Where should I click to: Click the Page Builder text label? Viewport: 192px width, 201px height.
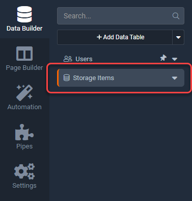tap(24, 68)
